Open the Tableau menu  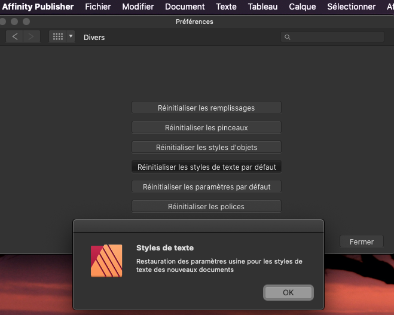(x=262, y=7)
